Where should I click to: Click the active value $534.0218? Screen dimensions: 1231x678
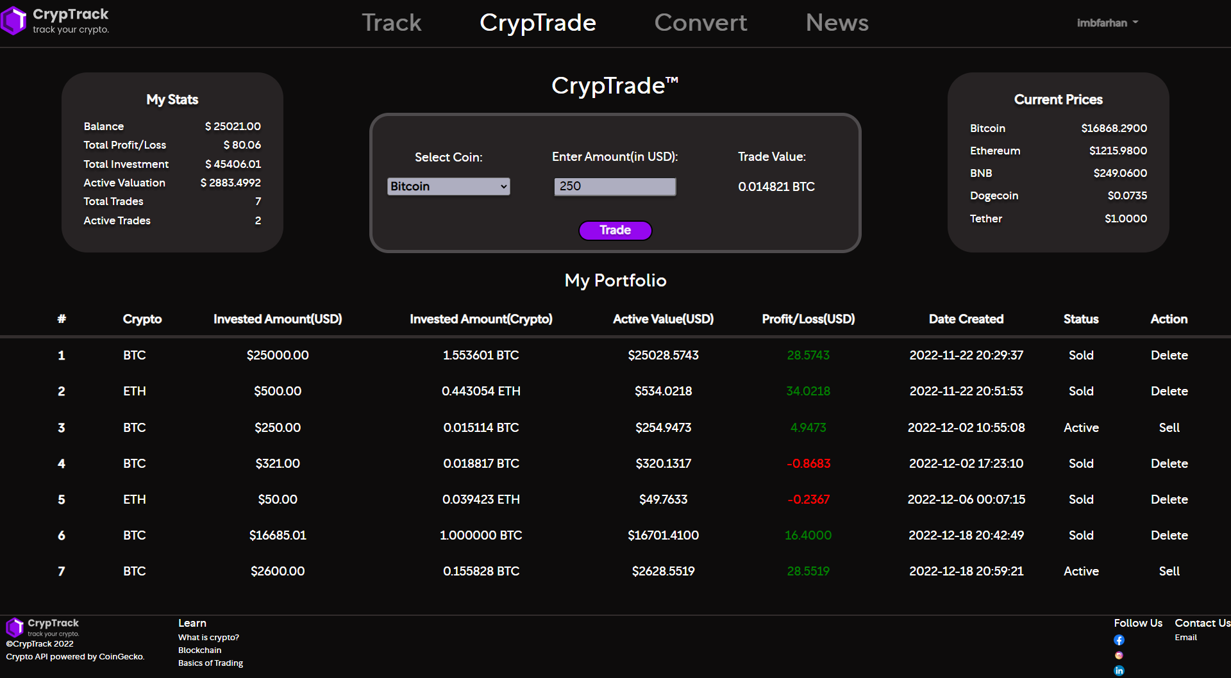(663, 391)
